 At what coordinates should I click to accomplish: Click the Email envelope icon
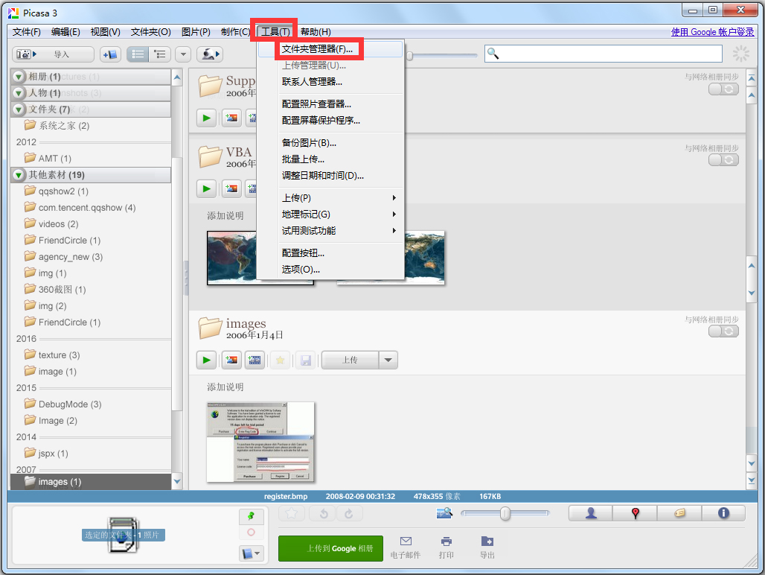(406, 547)
